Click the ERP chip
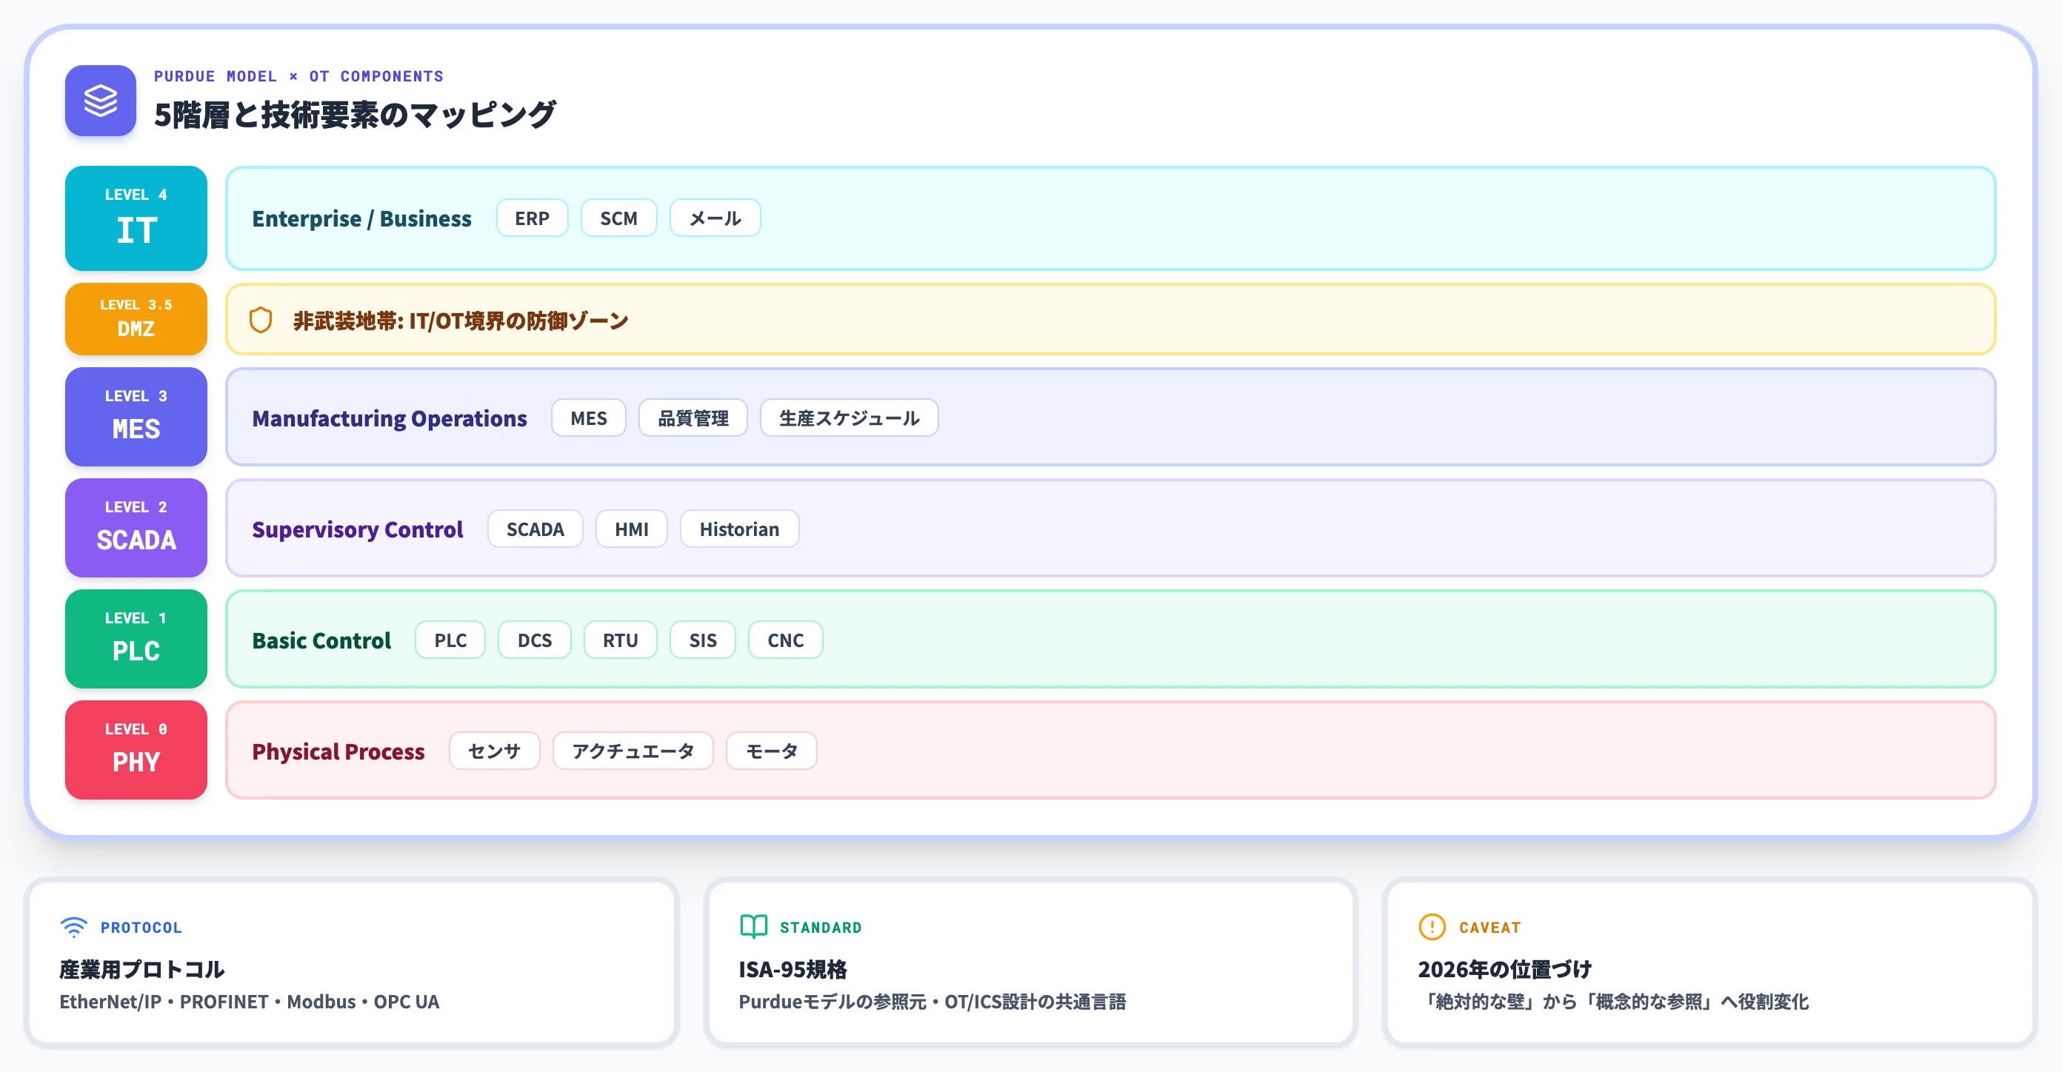Viewport: 2062px width, 1072px height. click(533, 218)
